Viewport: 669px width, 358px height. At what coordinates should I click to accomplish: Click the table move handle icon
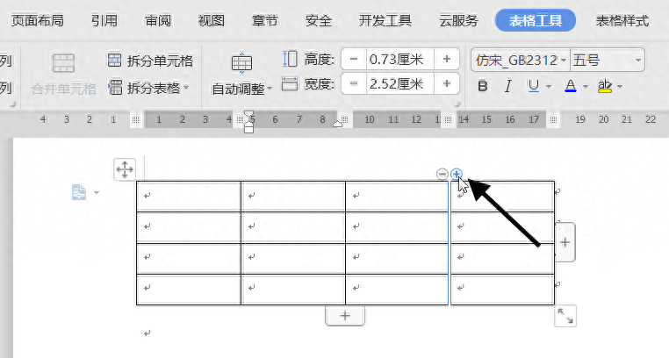pos(125,169)
